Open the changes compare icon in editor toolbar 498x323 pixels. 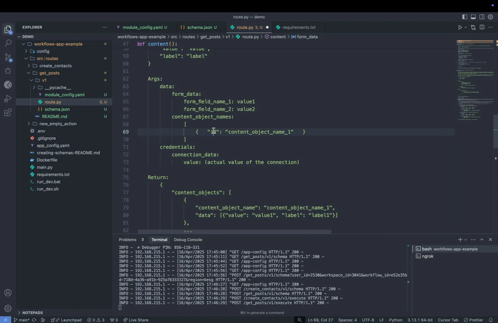[473, 27]
